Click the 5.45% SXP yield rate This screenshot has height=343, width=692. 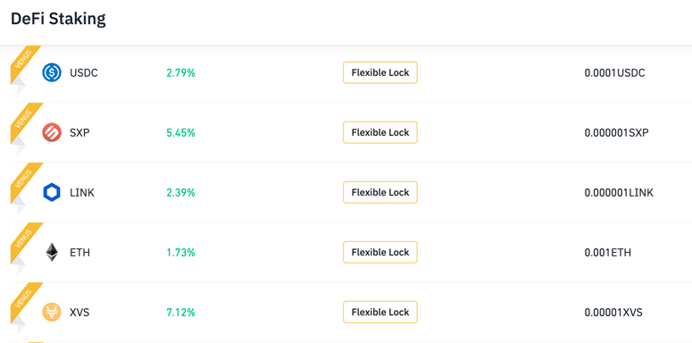pyautogui.click(x=180, y=133)
